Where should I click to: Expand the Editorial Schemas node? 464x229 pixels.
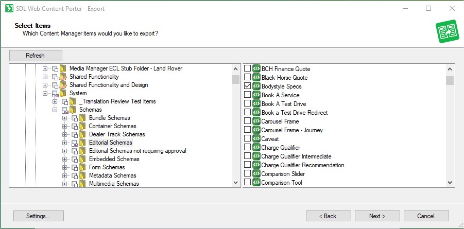(64, 143)
